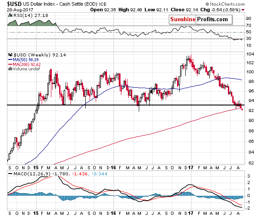Click year marker 15 under the price chart
The height and width of the screenshot is (217, 261).
tap(36, 168)
